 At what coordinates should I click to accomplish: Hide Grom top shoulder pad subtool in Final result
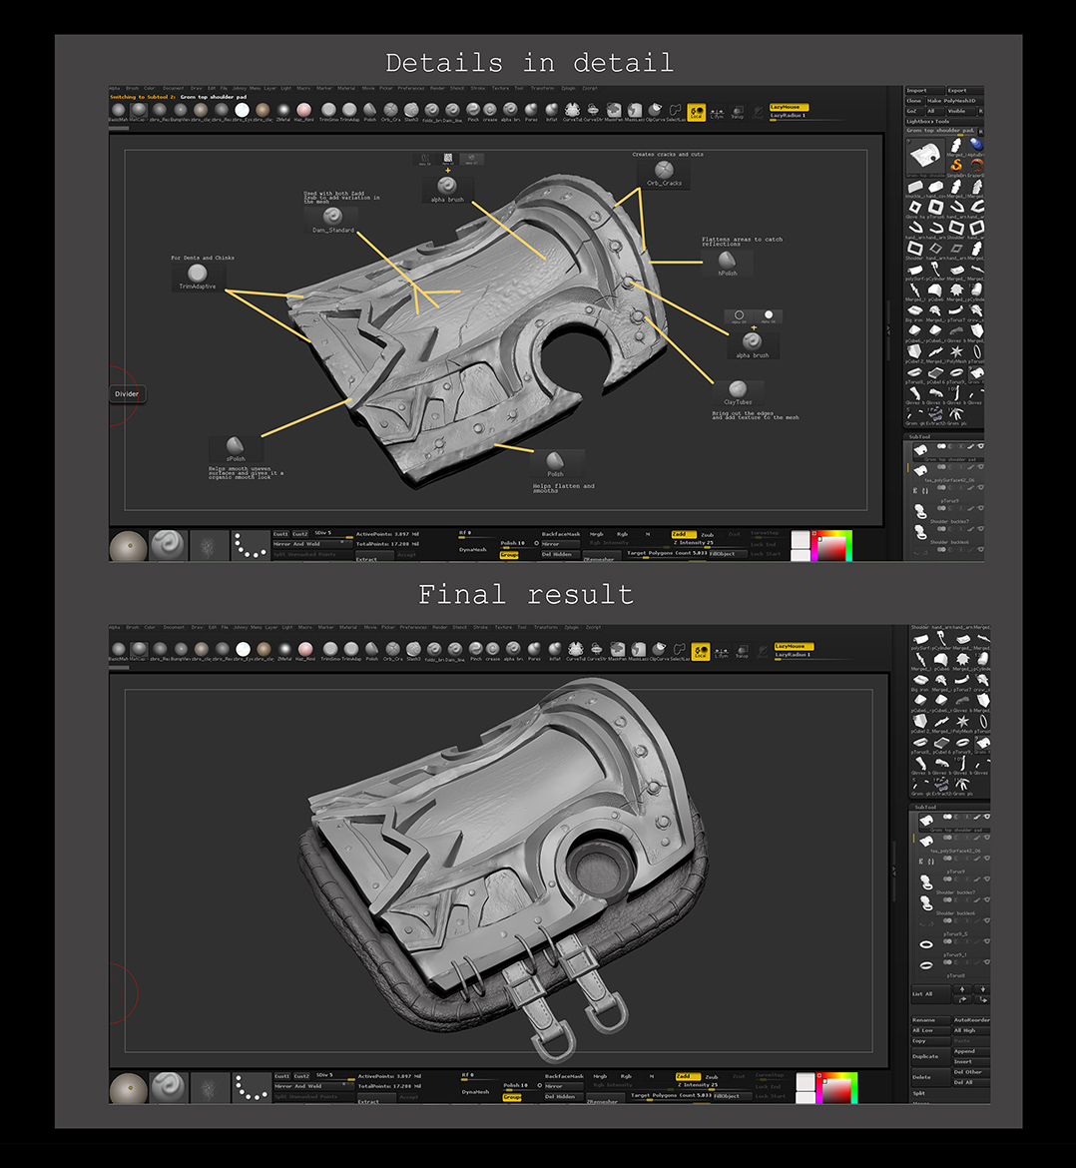pyautogui.click(x=986, y=818)
